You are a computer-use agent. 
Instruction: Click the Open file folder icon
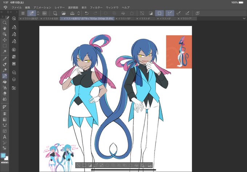[64, 13]
